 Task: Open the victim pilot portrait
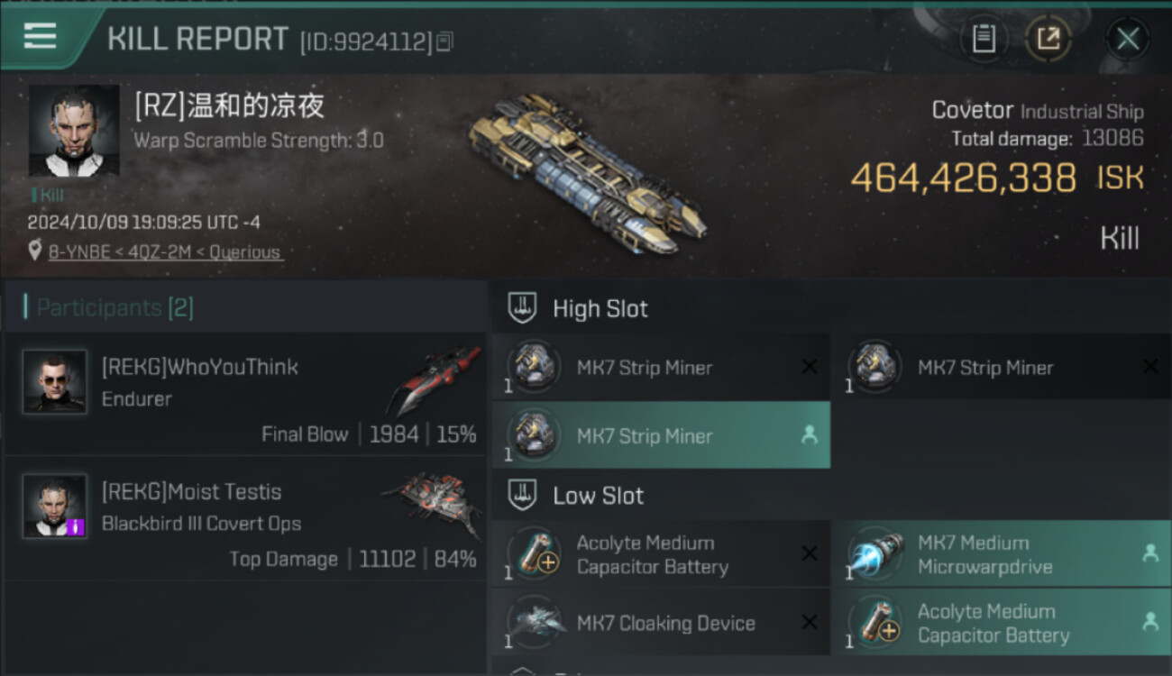74,131
